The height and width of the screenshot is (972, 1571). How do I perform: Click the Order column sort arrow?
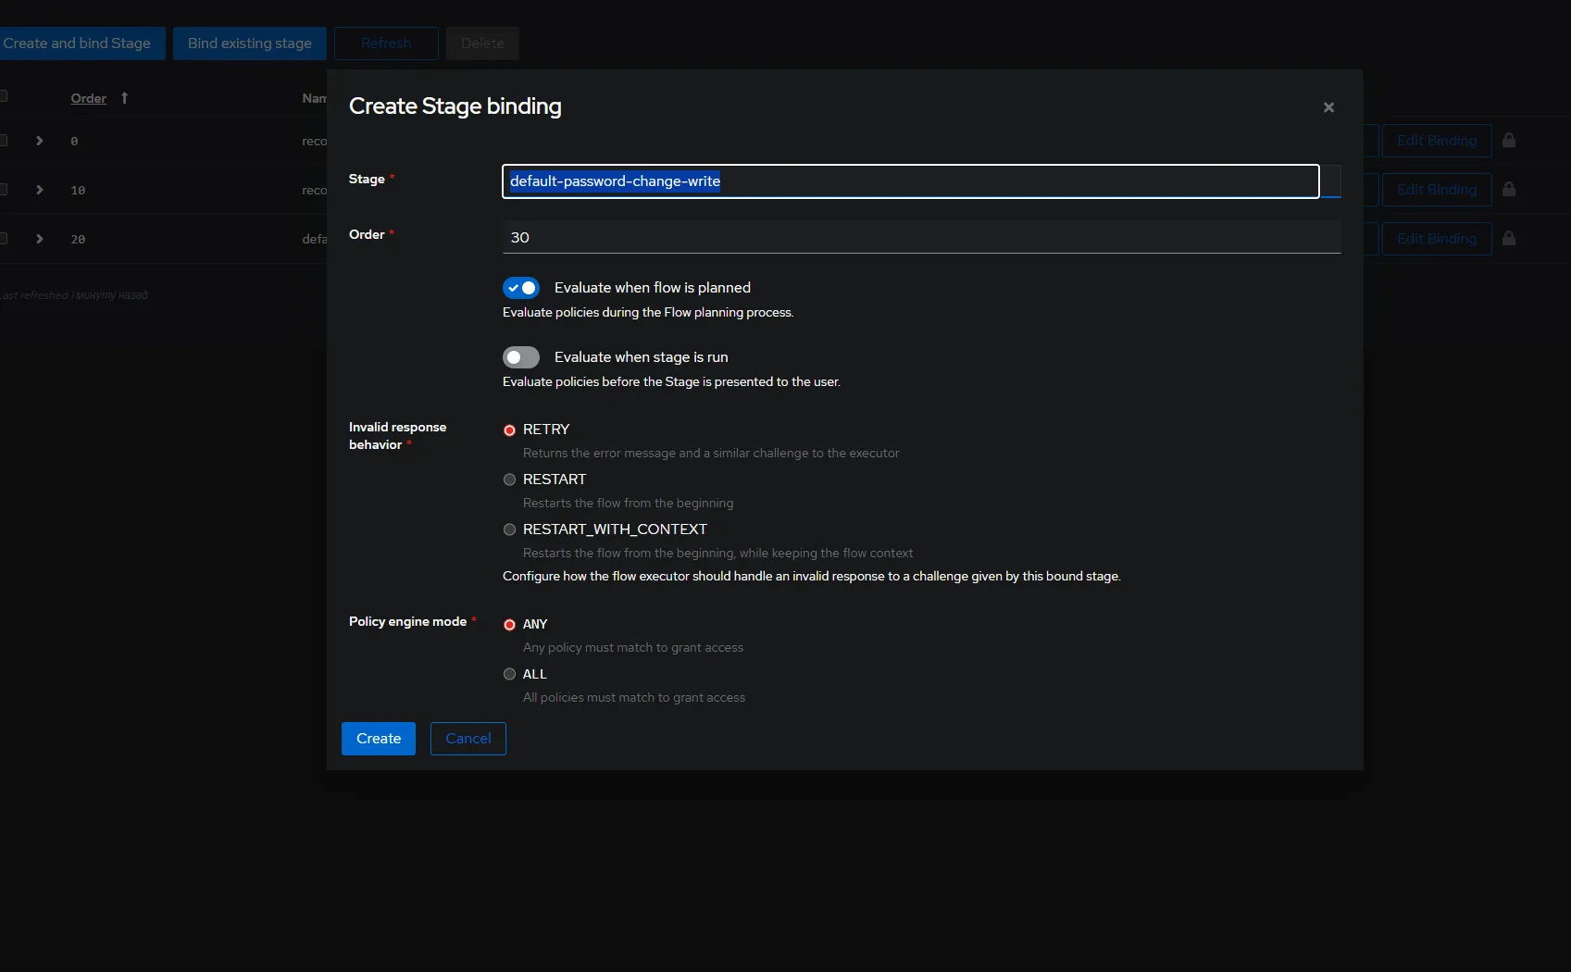click(124, 98)
